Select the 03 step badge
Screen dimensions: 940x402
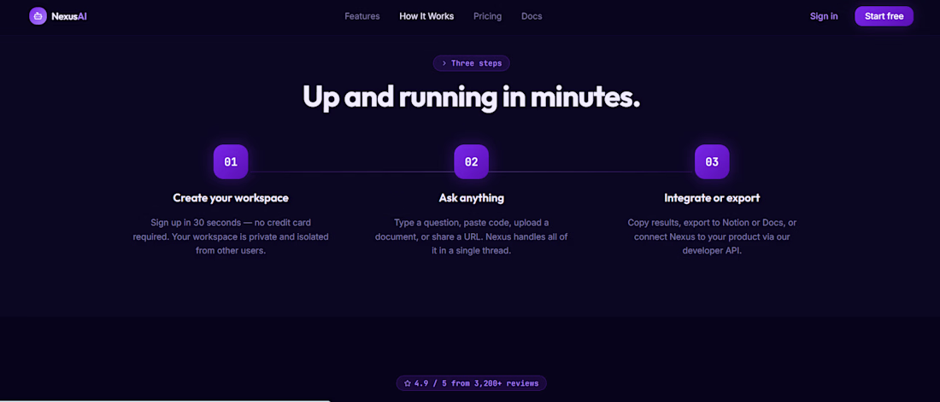click(712, 162)
